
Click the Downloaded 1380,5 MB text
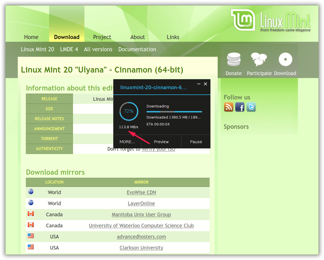tap(174, 117)
